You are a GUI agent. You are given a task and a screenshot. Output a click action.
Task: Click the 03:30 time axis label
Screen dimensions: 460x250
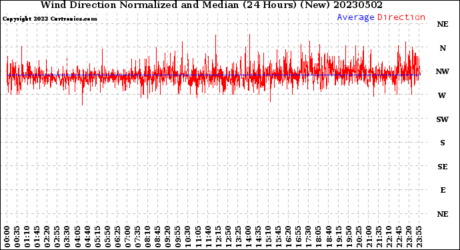67,237
